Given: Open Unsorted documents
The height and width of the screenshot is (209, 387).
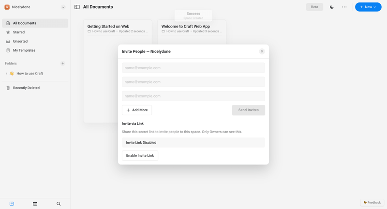Looking at the screenshot, I should tap(35, 41).
